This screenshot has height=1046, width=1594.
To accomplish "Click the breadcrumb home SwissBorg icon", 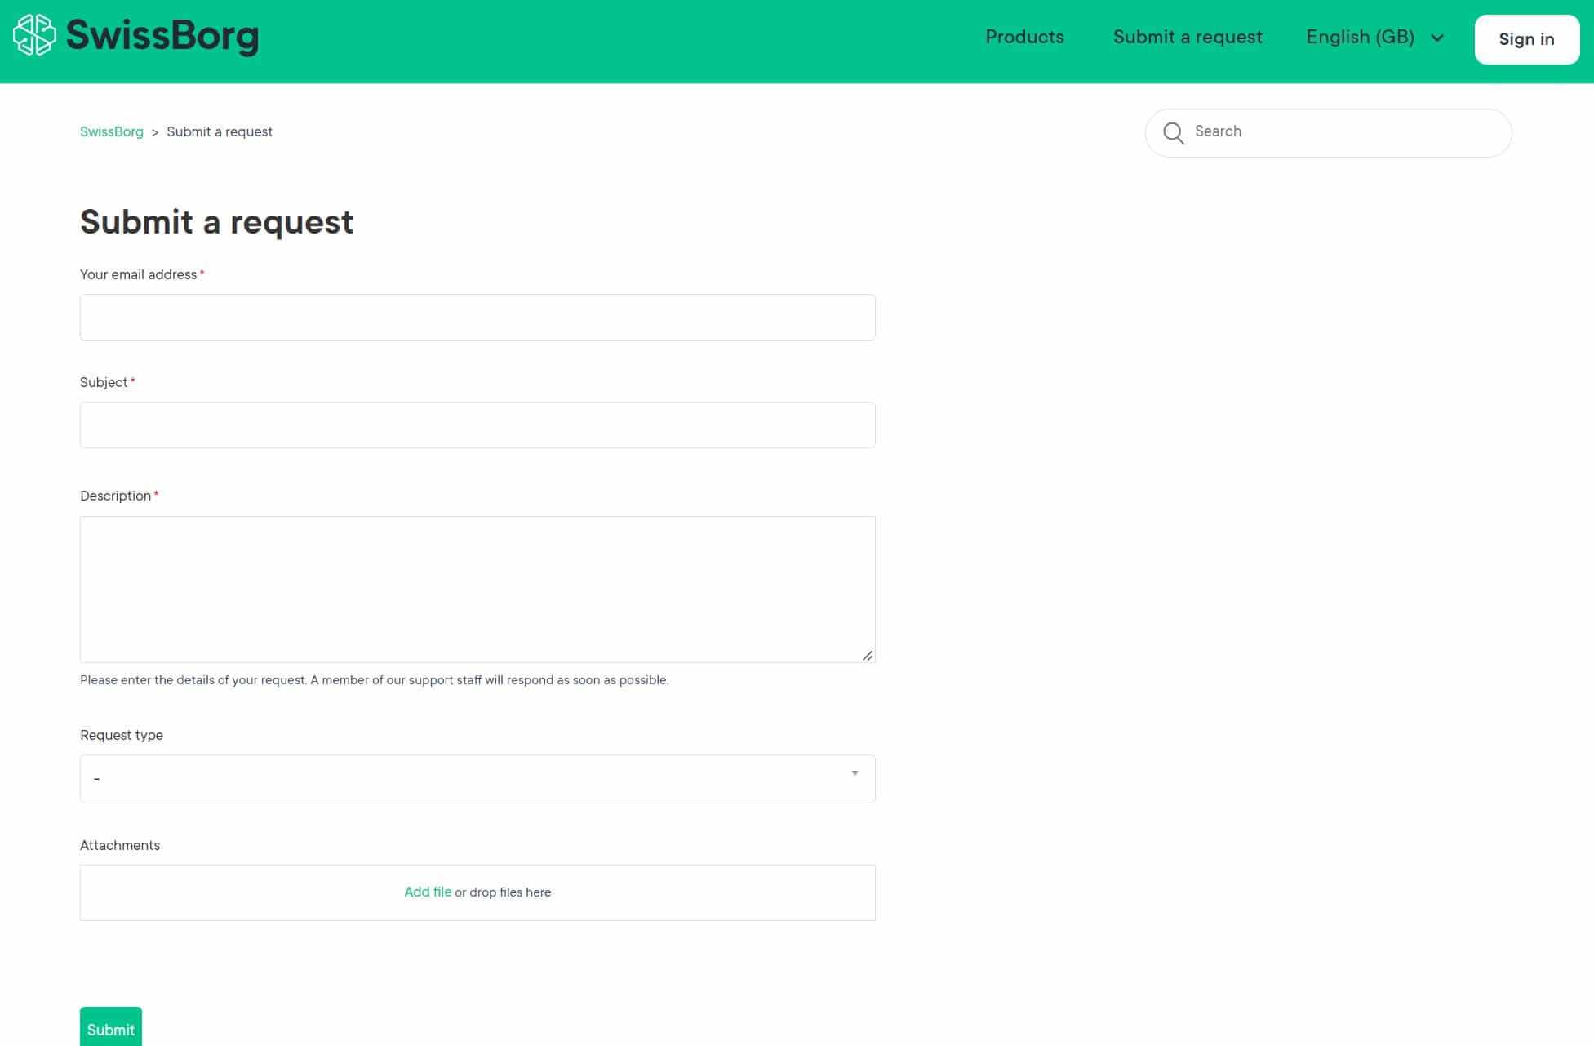I will (112, 132).
